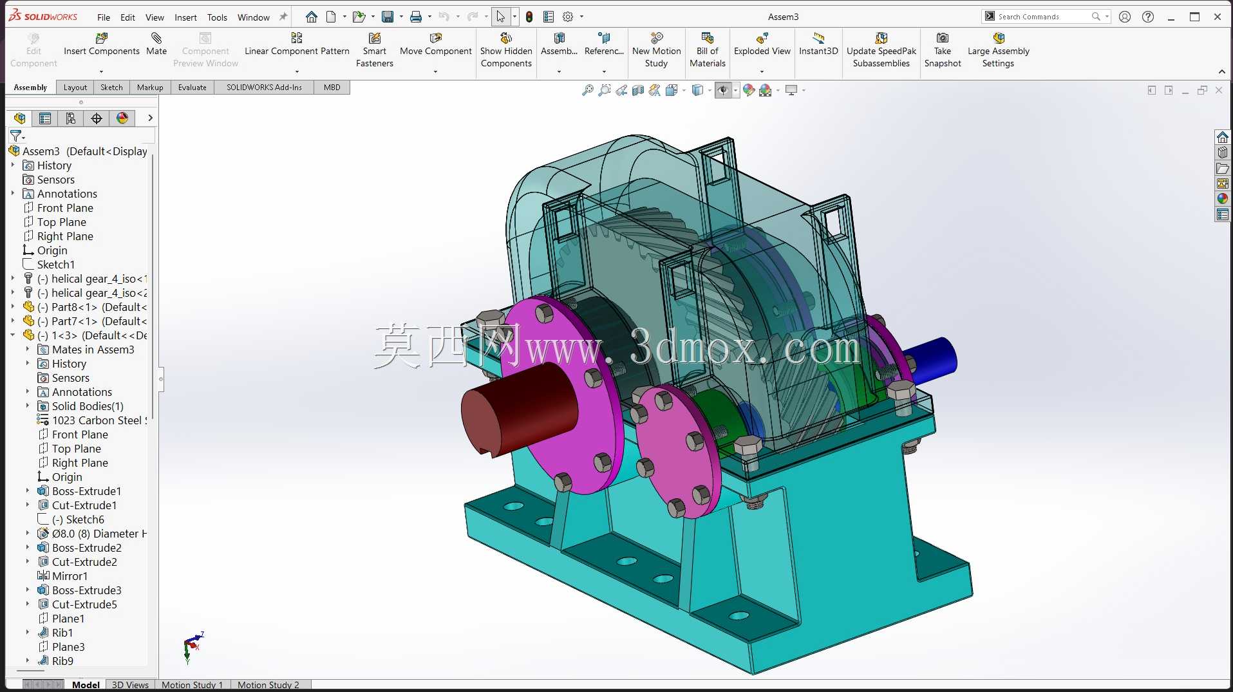Open the Appearances task pane tab
1233x692 pixels.
click(1222, 199)
